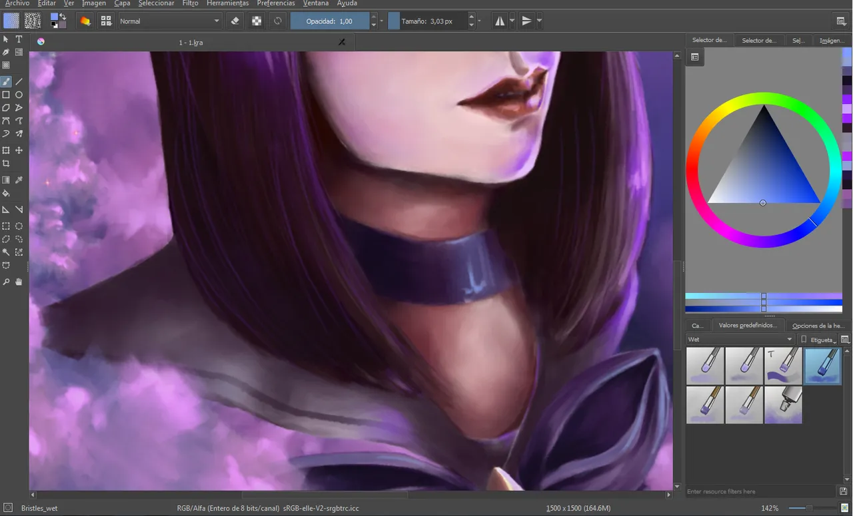The image size is (853, 516).
Task: Open the brush presets chooser grid
Action: click(106, 21)
